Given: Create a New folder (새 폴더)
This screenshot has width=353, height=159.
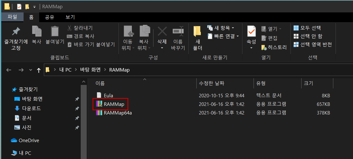Looking at the screenshot, I should pyautogui.click(x=197, y=38).
